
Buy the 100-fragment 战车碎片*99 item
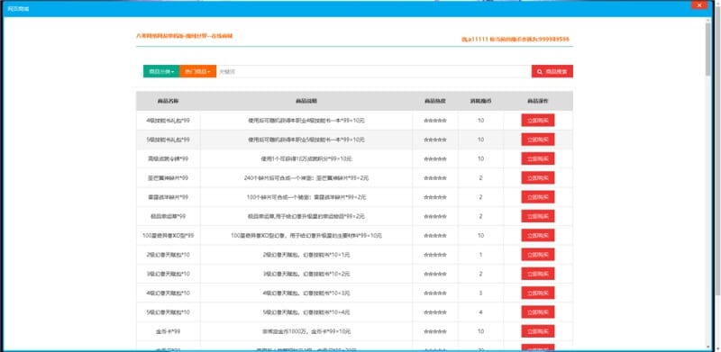click(x=537, y=197)
